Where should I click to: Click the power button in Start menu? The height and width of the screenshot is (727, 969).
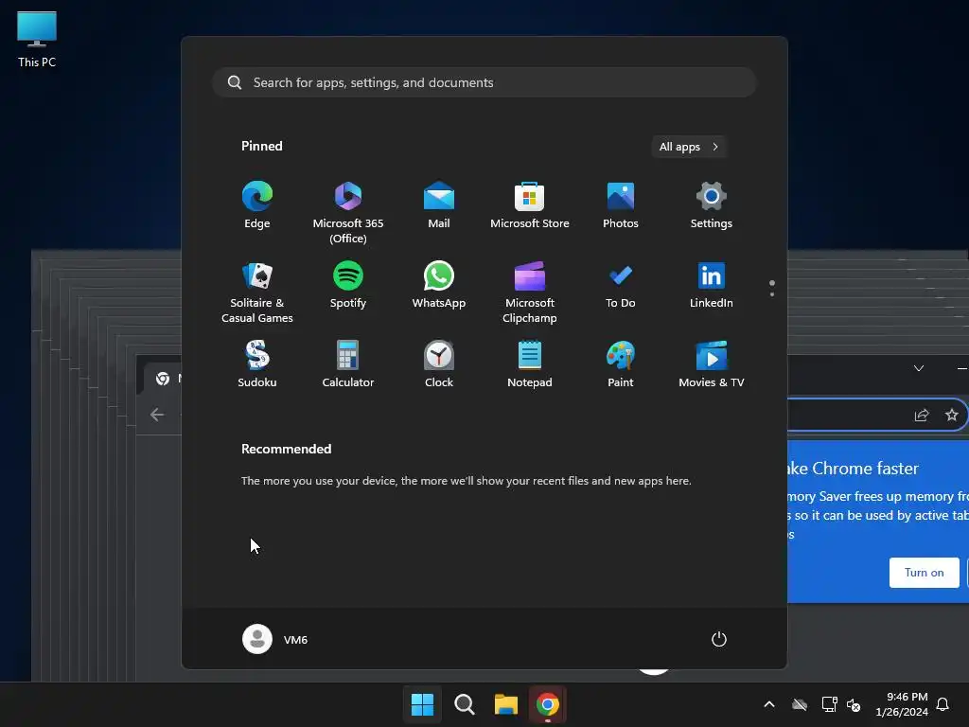click(x=719, y=639)
